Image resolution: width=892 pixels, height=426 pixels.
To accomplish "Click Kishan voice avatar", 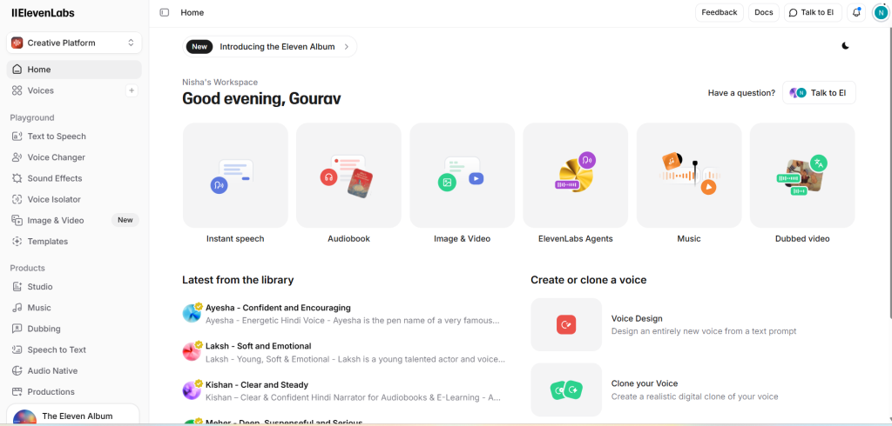I will tap(192, 390).
